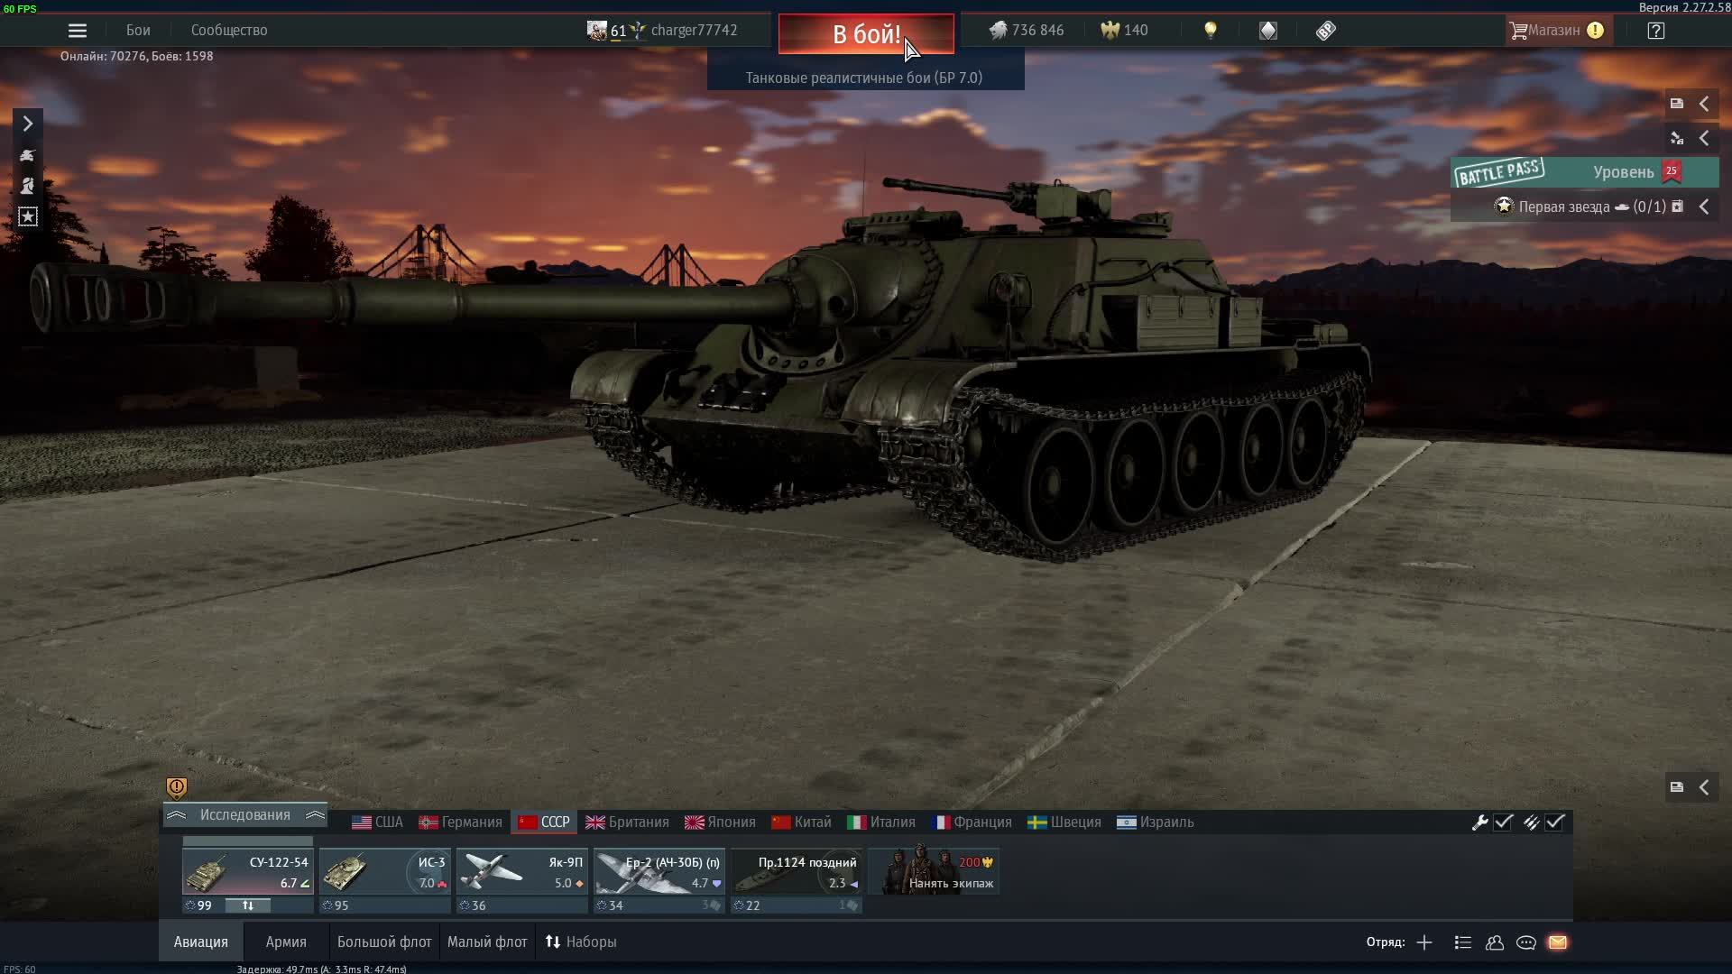
Task: Click the Battle Pass level progress bar
Action: [x=1584, y=172]
